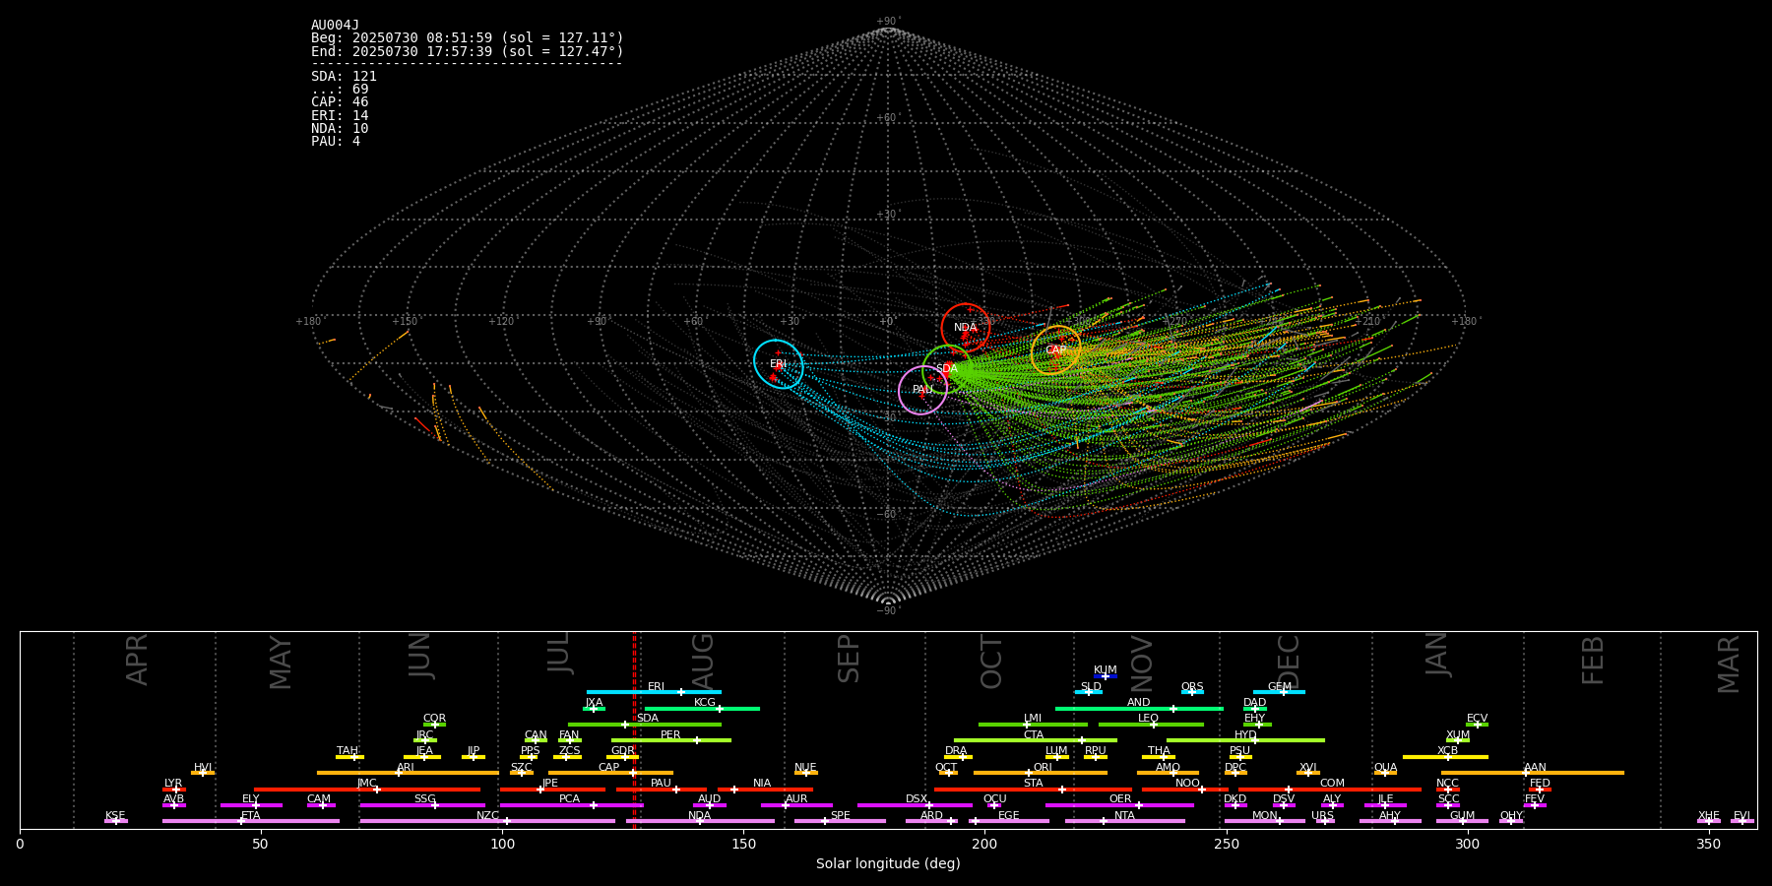Screen dimensions: 1772x886
Task: Click the AAN shower bar in the timeline
Action: (x=1533, y=773)
